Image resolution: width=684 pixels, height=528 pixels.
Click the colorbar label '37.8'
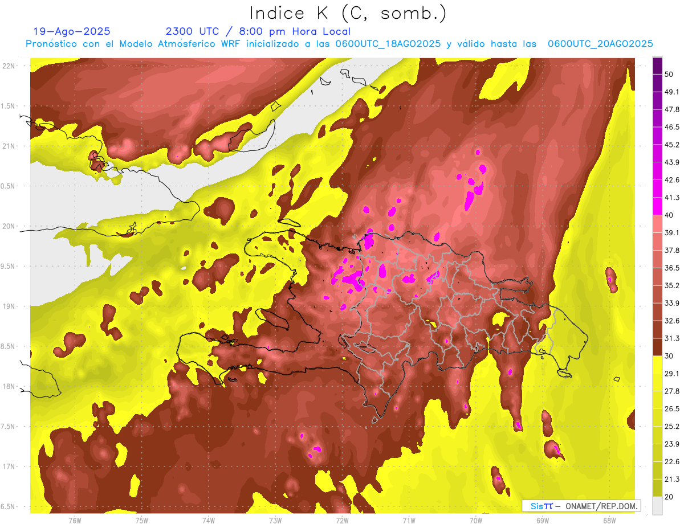[x=672, y=250]
